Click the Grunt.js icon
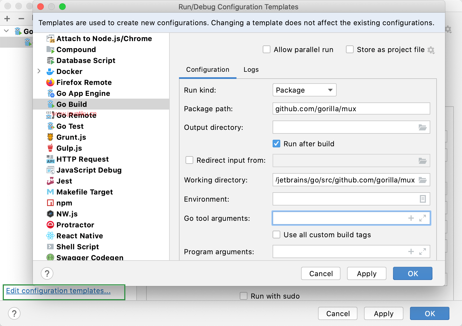The image size is (462, 326). point(51,137)
